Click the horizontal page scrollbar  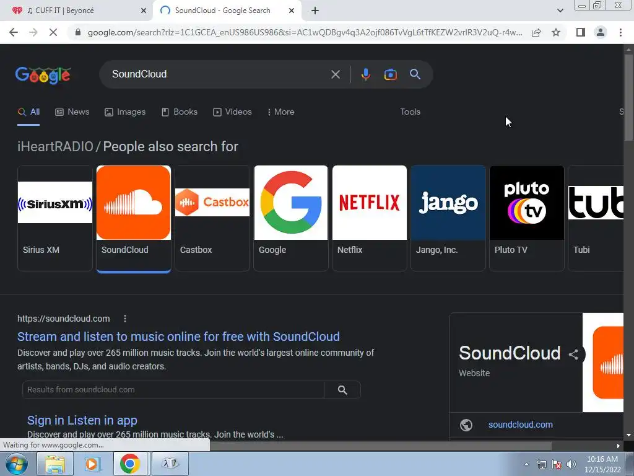(x=381, y=446)
